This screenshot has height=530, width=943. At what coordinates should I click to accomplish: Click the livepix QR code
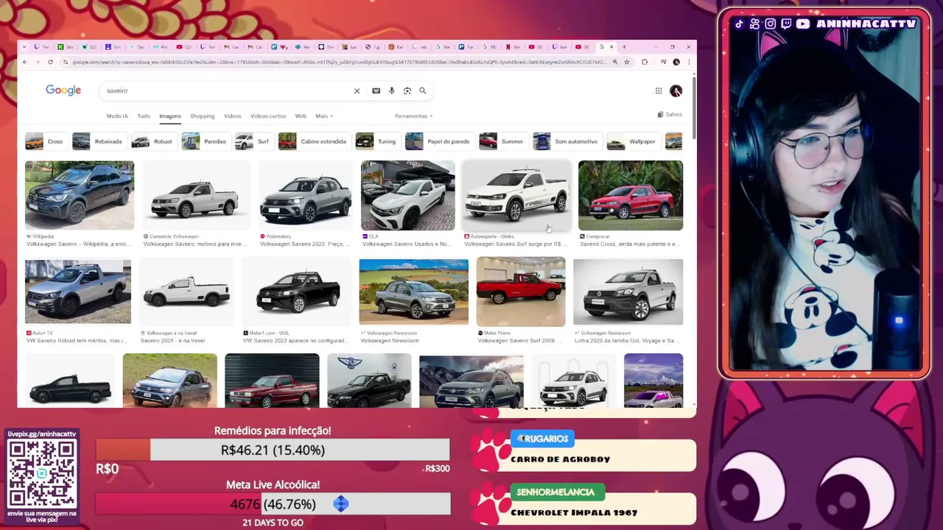[x=41, y=473]
